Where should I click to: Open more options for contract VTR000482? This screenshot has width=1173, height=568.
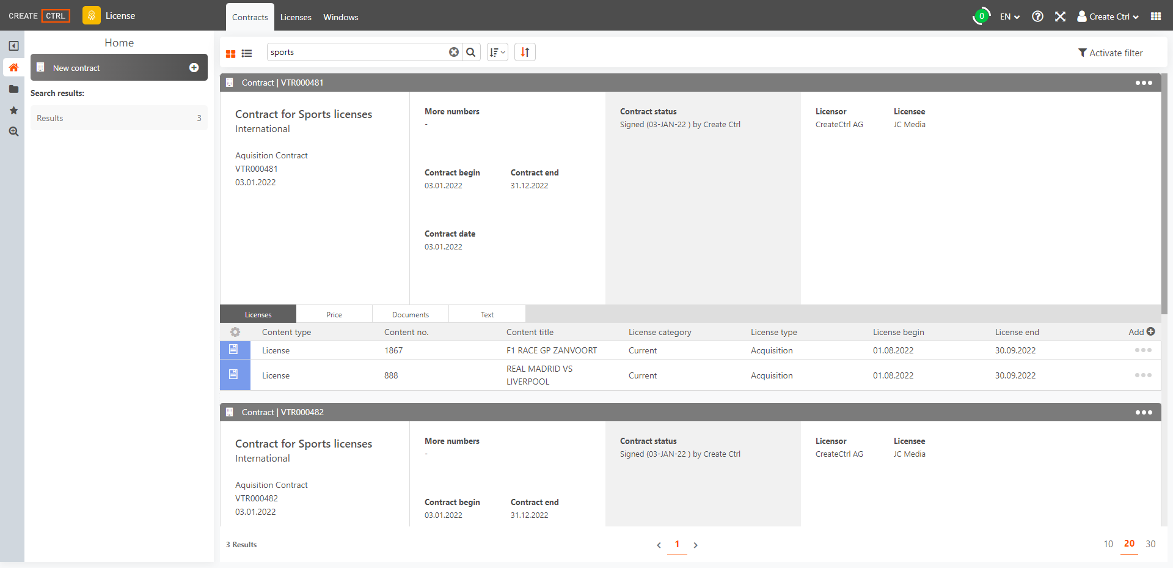tap(1144, 412)
